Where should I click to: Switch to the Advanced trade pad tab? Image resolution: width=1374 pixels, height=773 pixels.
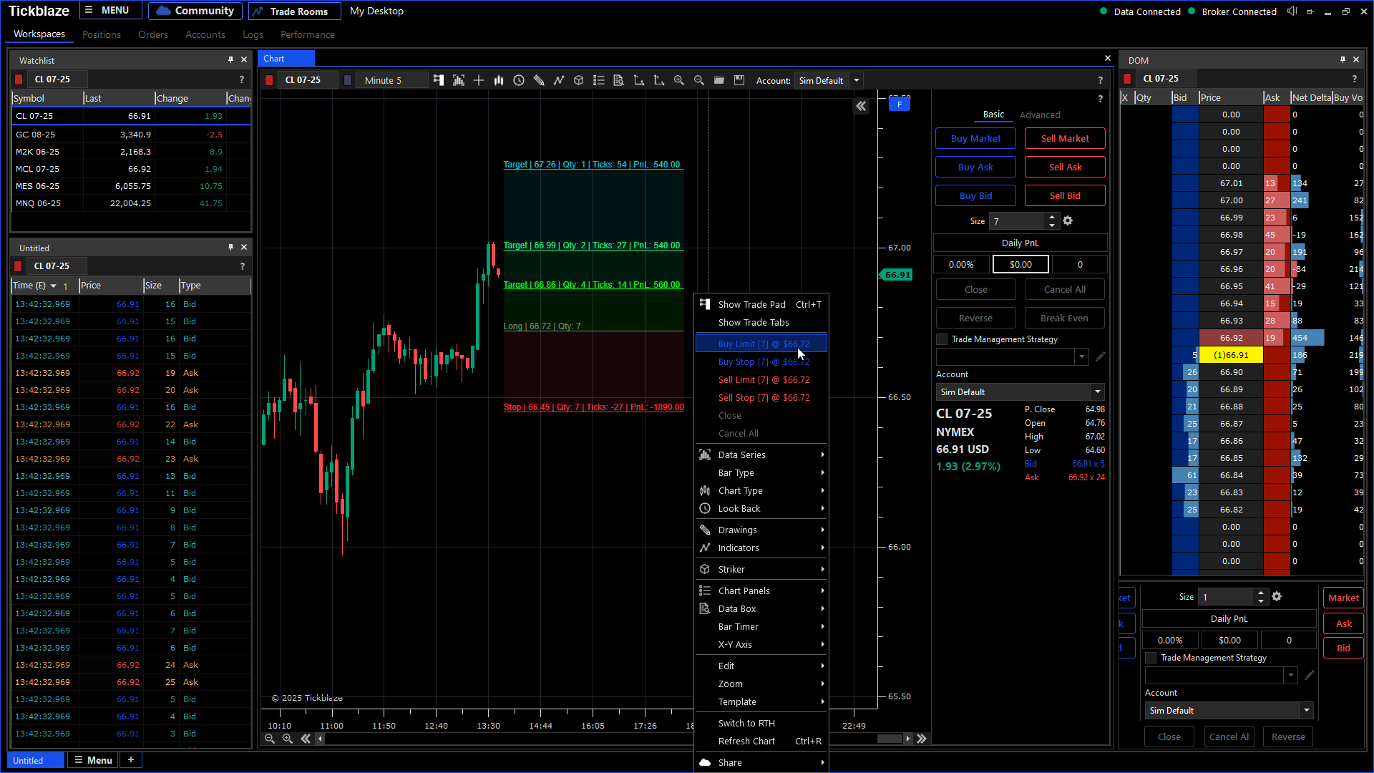[1040, 115]
